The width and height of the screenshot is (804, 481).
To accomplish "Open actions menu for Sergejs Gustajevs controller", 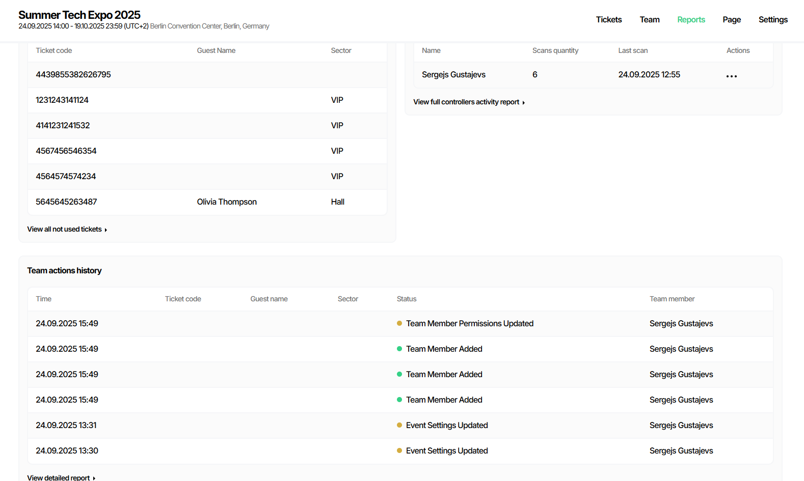I will pos(732,76).
